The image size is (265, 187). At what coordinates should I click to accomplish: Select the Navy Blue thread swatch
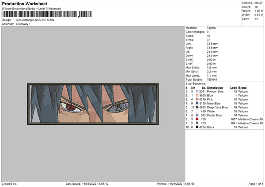197,103
